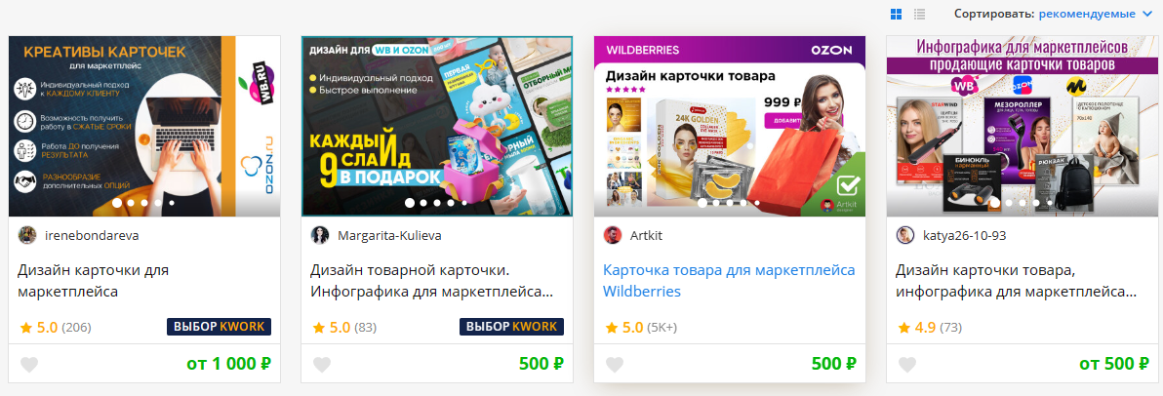Toggle heart on Artkit's gig
This screenshot has width=1163, height=396.
(615, 365)
